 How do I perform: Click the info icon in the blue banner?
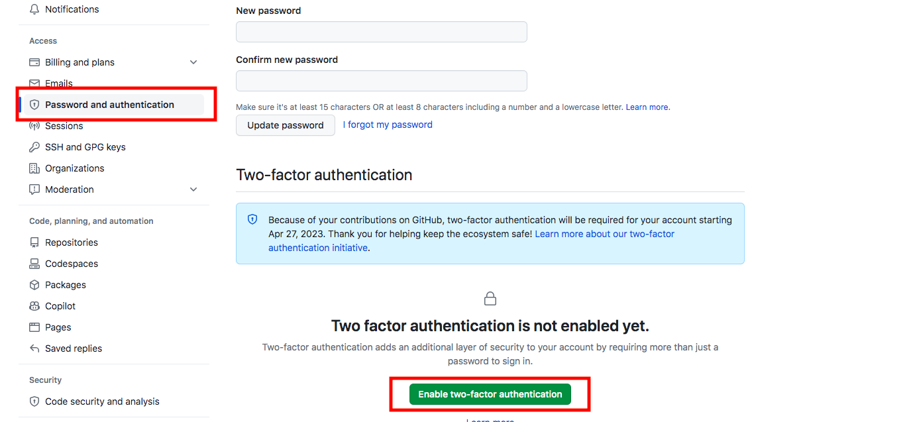[252, 219]
